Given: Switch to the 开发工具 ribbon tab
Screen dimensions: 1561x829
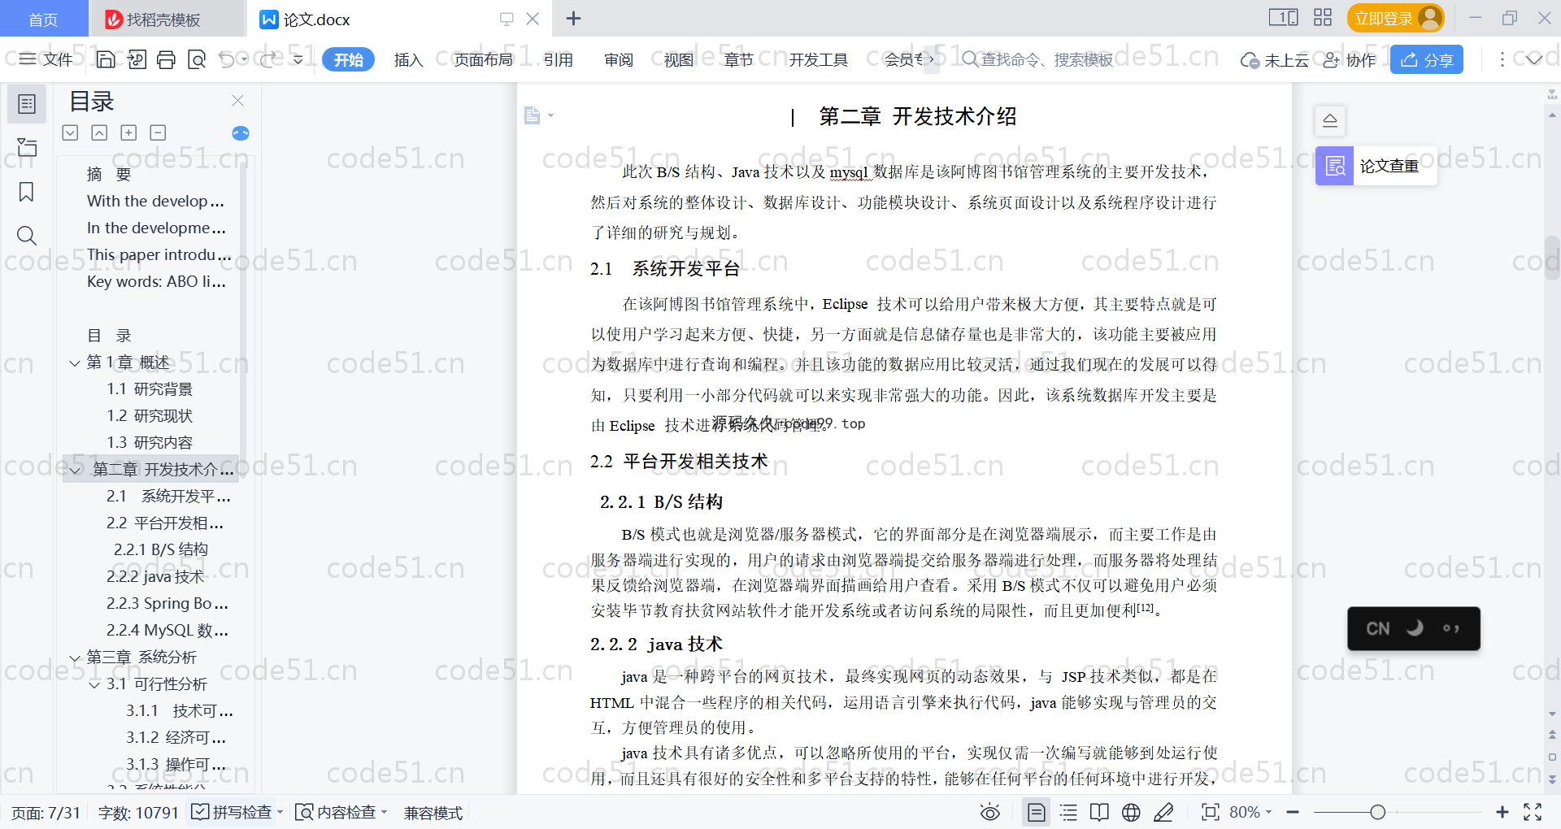Looking at the screenshot, I should [818, 59].
